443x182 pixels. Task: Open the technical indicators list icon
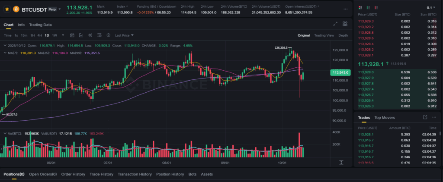pyautogui.click(x=99, y=35)
